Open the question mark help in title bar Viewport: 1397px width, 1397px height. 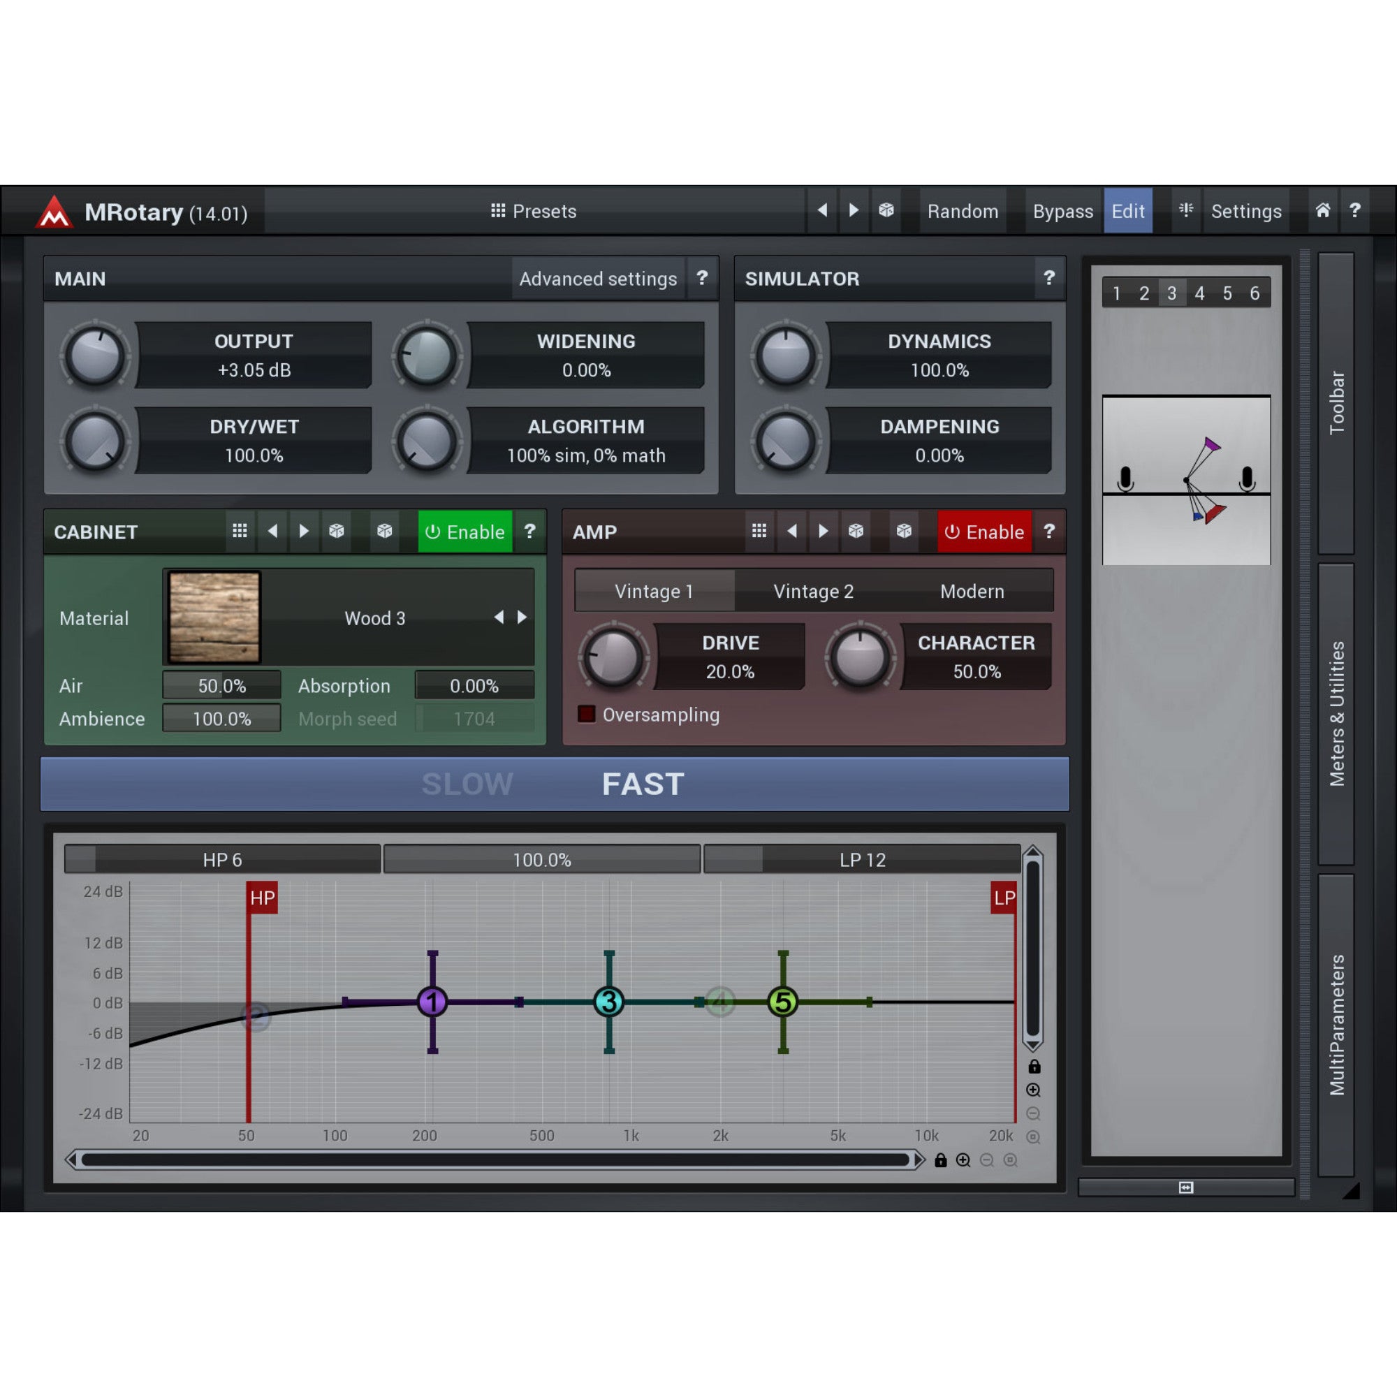pos(1355,210)
